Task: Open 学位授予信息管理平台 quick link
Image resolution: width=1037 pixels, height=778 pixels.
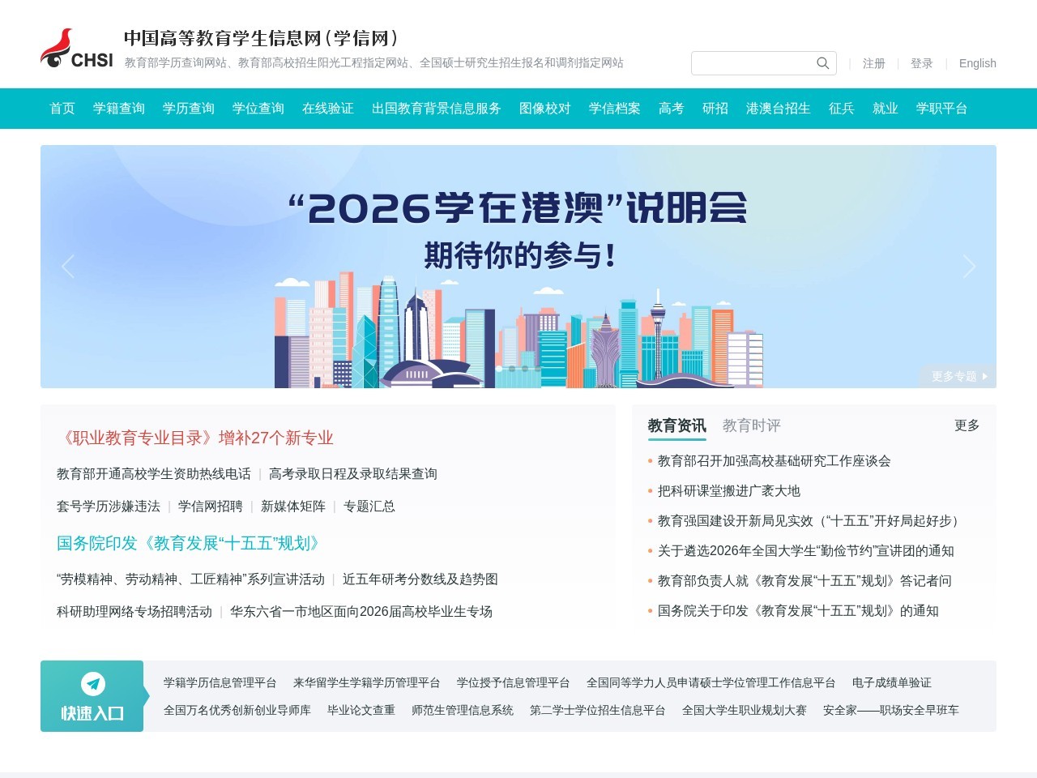Action: pyautogui.click(x=514, y=683)
